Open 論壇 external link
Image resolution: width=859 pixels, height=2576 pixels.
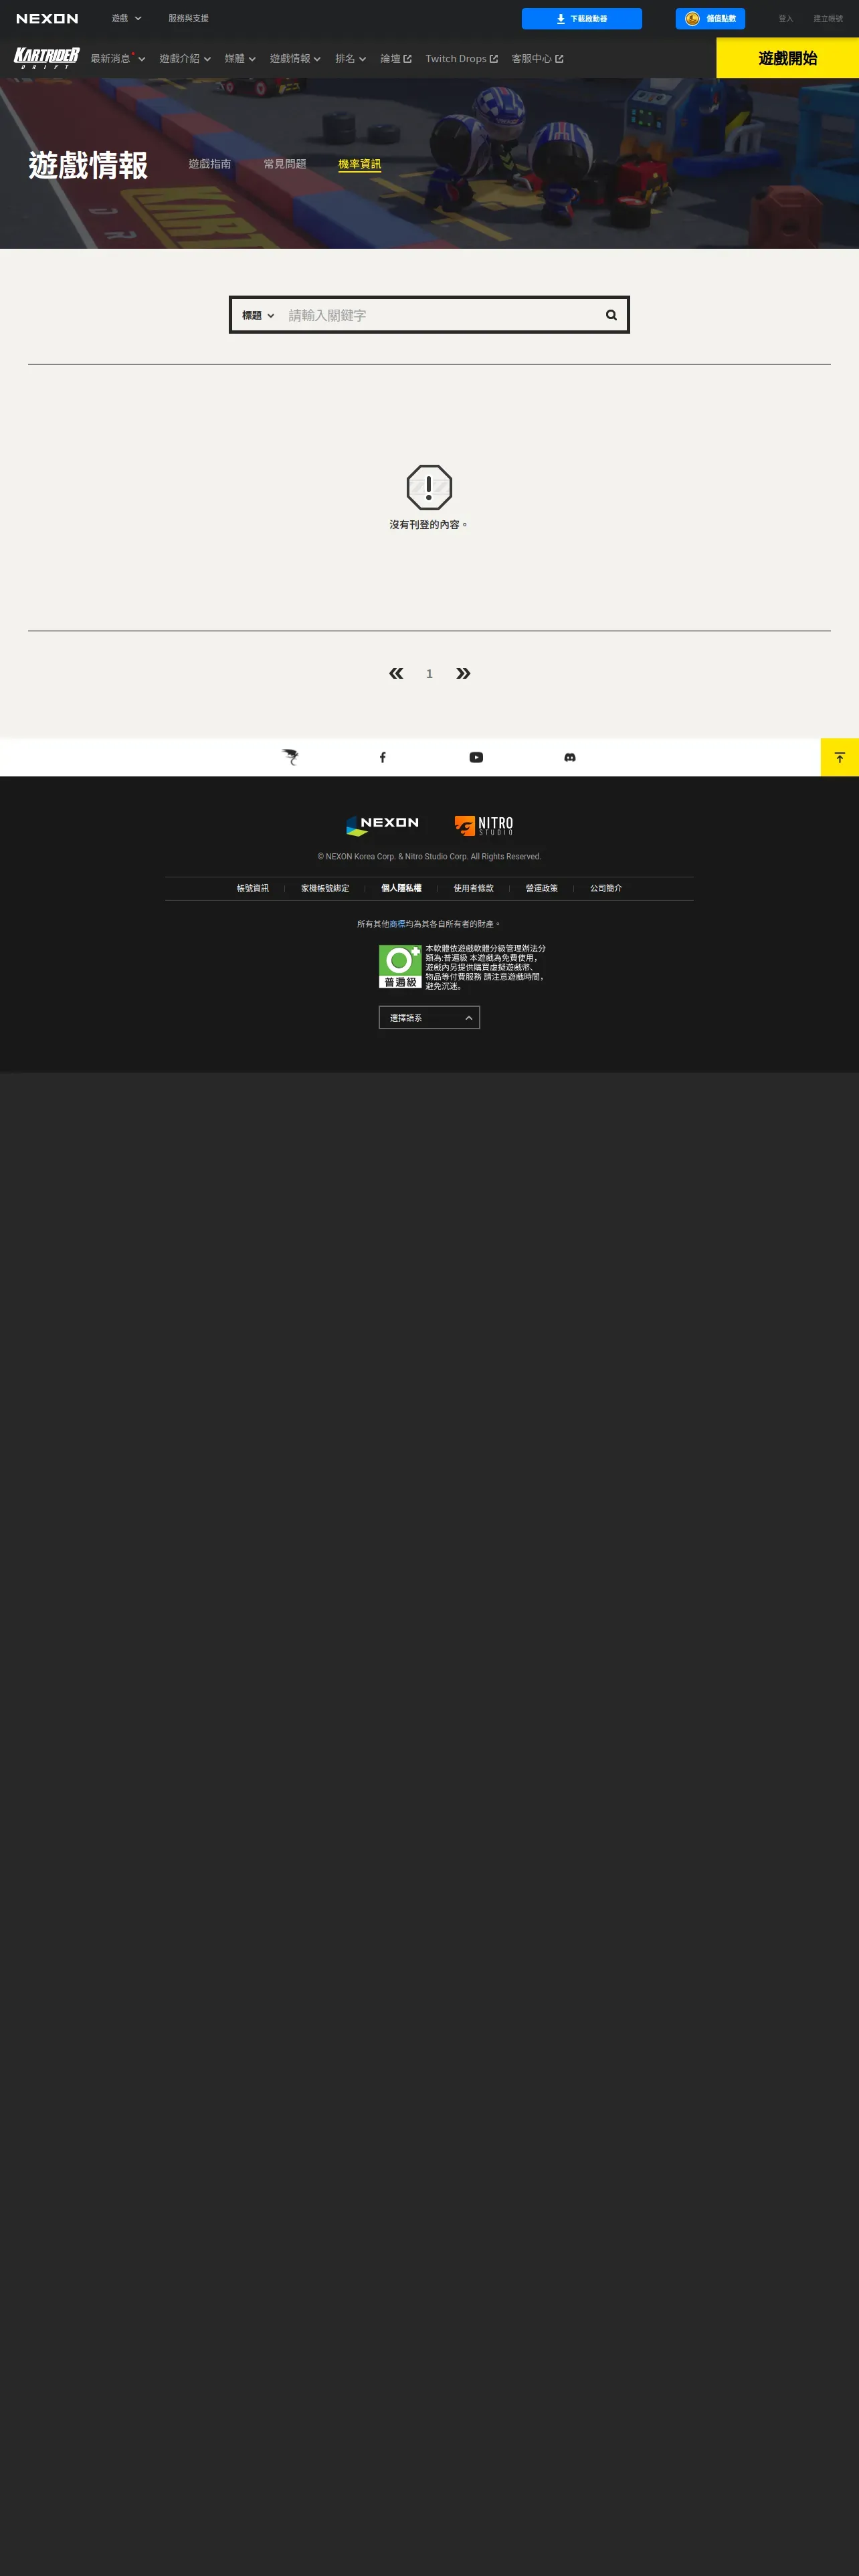[x=396, y=59]
